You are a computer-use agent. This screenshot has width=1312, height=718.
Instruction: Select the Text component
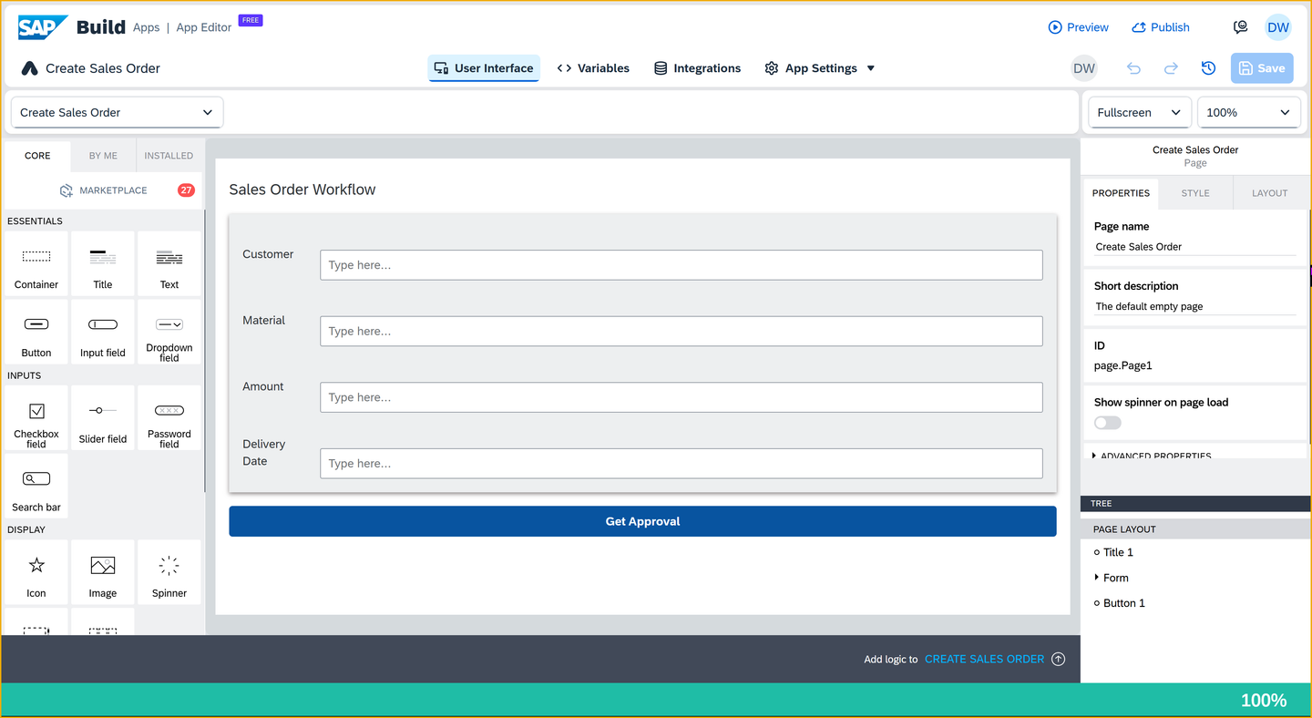pos(169,263)
